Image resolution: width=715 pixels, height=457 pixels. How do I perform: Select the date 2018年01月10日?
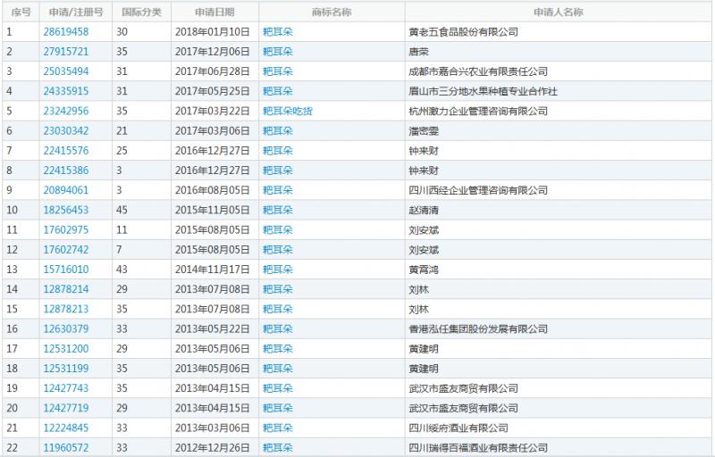[213, 32]
